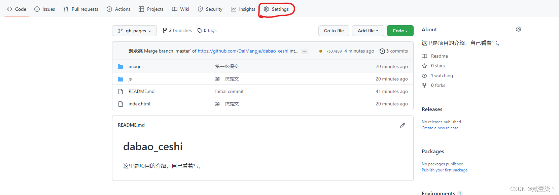
Task: Expand the gh-pages branch dropdown
Action: coord(134,31)
